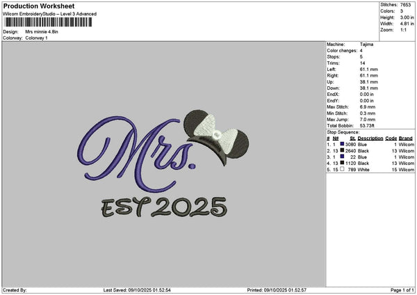Viewport: 417px width, 295px height.
Task: Click the Zoom value '1:1'
Action: pyautogui.click(x=403, y=30)
